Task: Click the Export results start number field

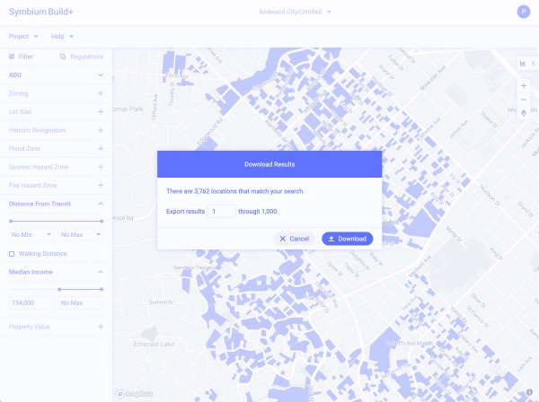Action: point(222,212)
